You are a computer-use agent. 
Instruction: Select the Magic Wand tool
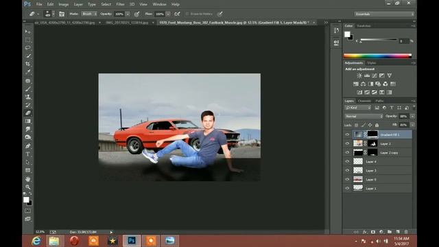coord(27,56)
